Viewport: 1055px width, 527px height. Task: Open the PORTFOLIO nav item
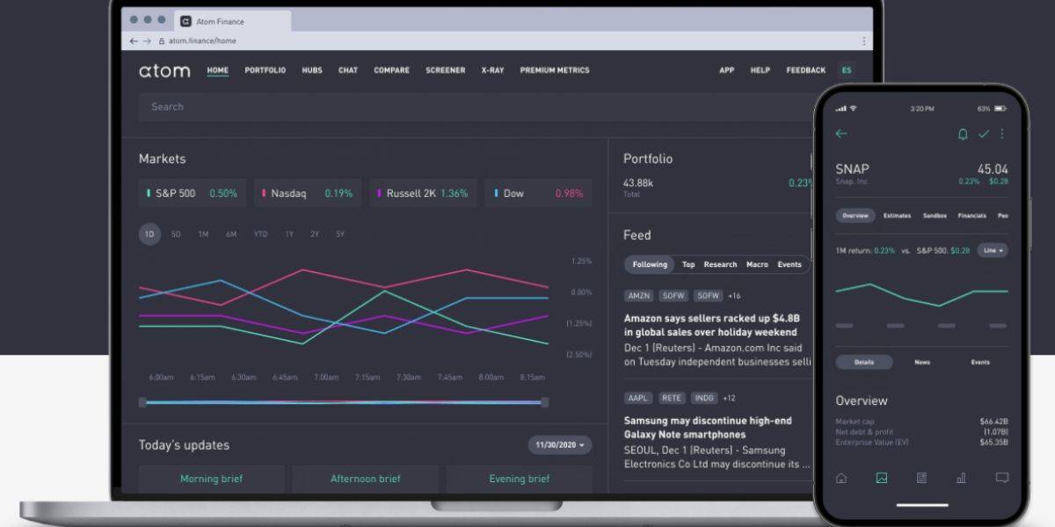pyautogui.click(x=265, y=70)
